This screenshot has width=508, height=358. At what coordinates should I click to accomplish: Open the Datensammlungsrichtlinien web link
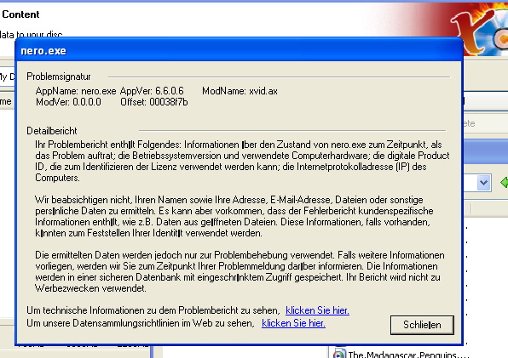pyautogui.click(x=293, y=323)
